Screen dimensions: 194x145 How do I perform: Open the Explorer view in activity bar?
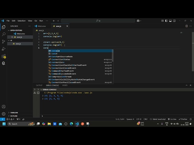[4, 27]
